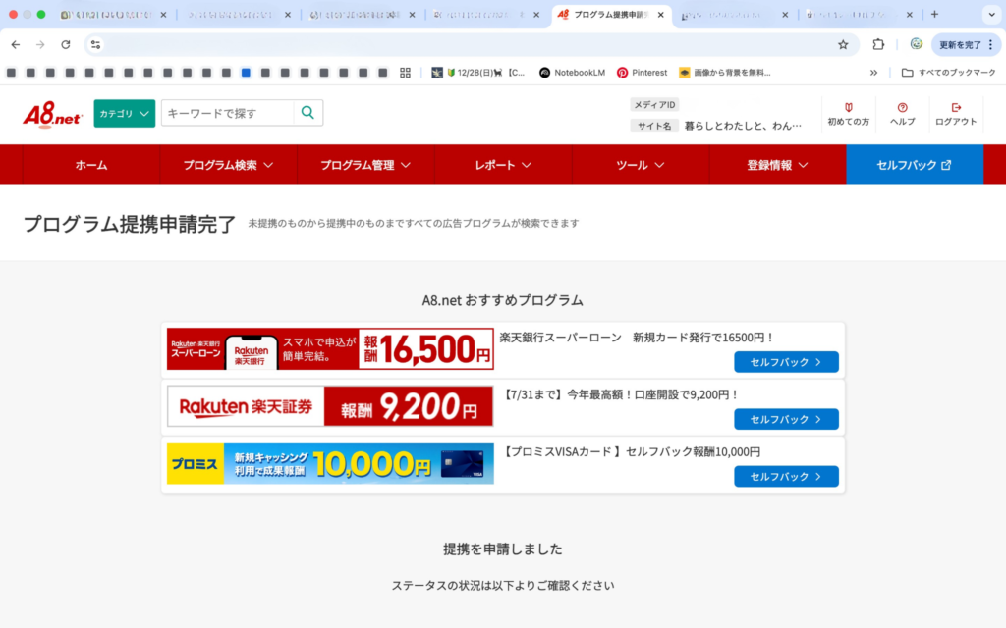Close the プログラム提携申請 tab

[x=661, y=15]
